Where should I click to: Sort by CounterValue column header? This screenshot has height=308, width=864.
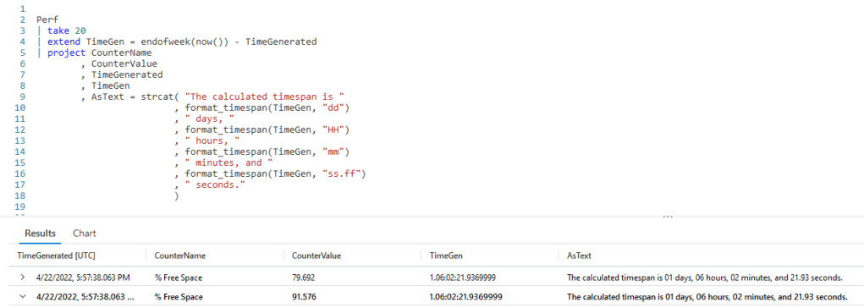(316, 256)
